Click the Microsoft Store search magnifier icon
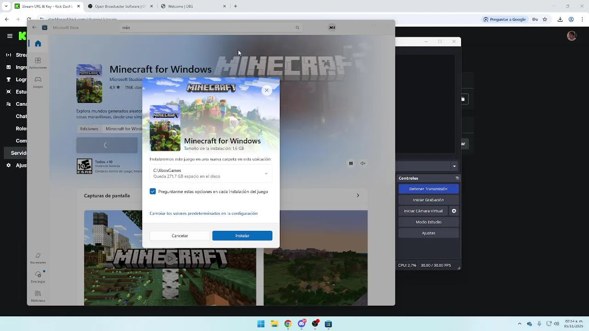This screenshot has height=331, width=589. (297, 28)
